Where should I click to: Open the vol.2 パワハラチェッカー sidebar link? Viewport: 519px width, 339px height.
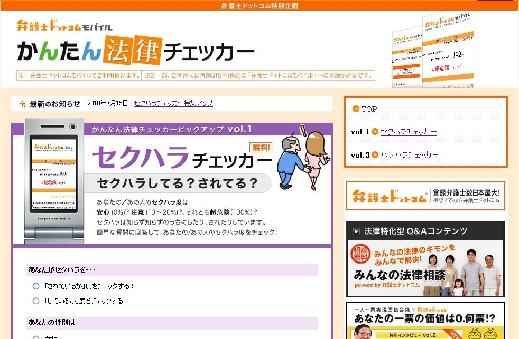(x=410, y=155)
